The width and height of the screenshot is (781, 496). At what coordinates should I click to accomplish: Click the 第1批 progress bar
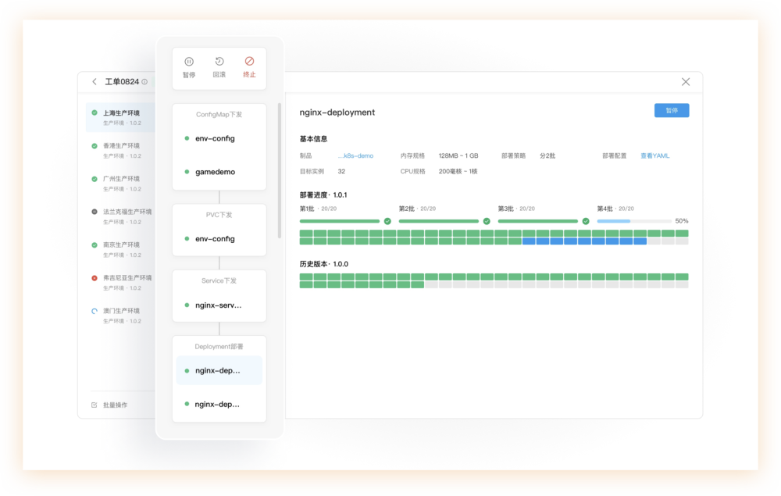[339, 221]
